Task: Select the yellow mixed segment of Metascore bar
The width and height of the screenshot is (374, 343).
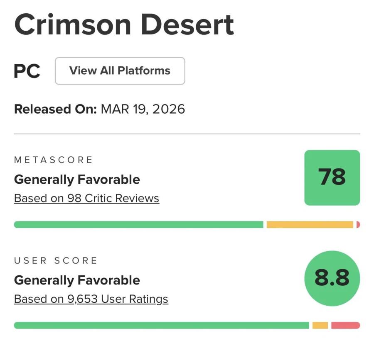Action: point(310,225)
